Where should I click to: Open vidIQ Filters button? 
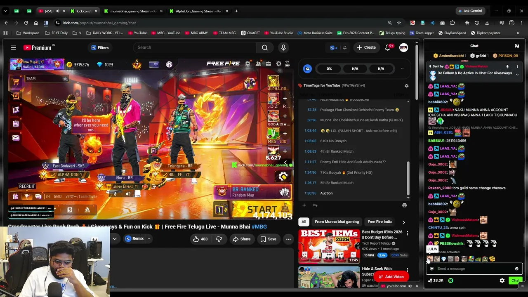coord(100,47)
